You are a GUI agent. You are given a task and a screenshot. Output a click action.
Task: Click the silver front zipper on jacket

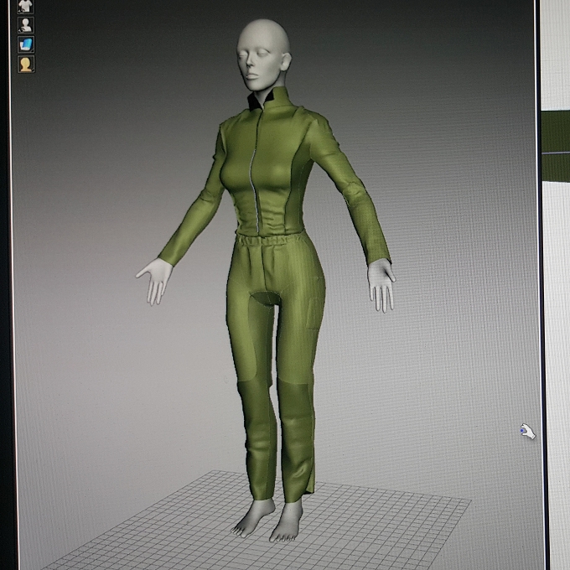[255, 171]
